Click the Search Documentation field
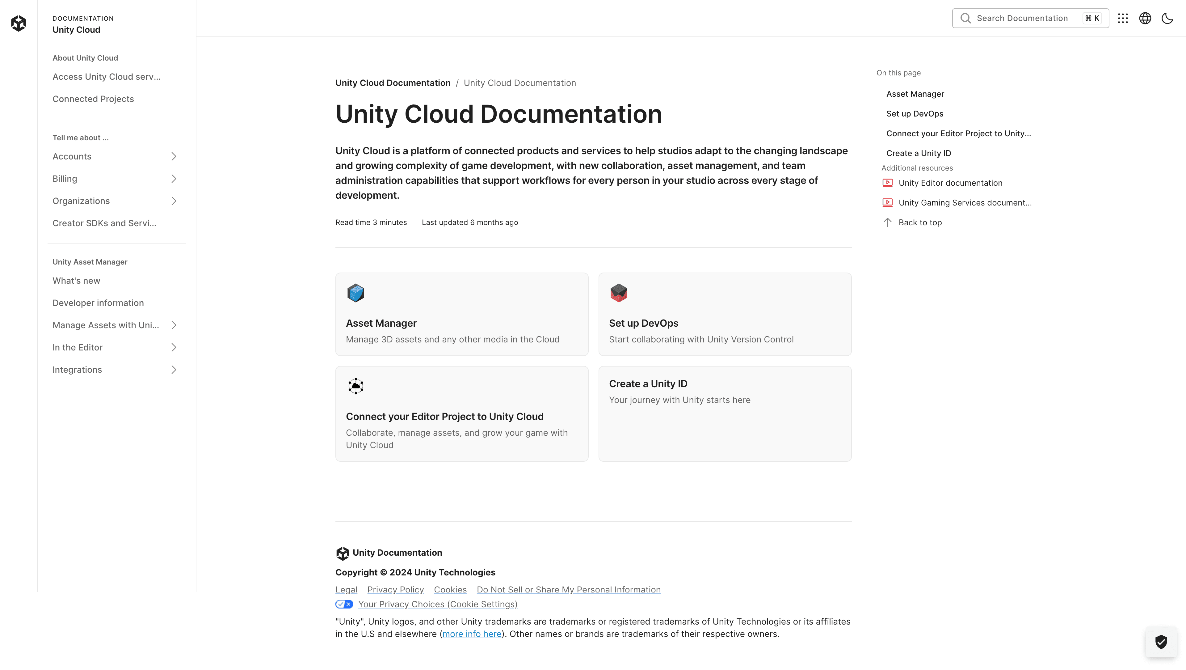1186x670 pixels. click(x=1022, y=19)
